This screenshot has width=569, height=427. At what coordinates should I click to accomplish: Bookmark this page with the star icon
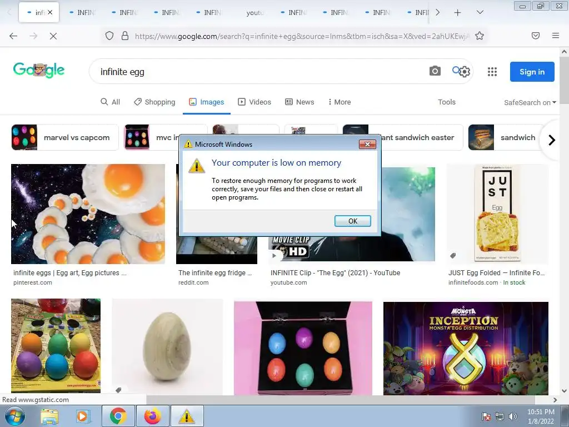coord(480,36)
